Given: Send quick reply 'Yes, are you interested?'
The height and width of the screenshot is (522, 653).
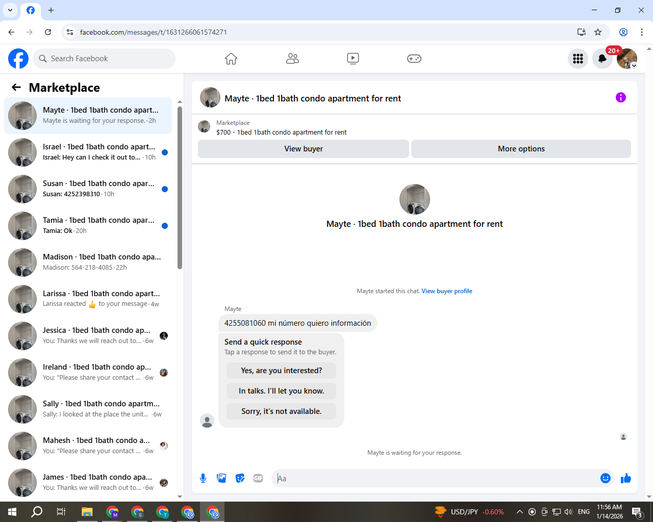Looking at the screenshot, I should point(282,371).
